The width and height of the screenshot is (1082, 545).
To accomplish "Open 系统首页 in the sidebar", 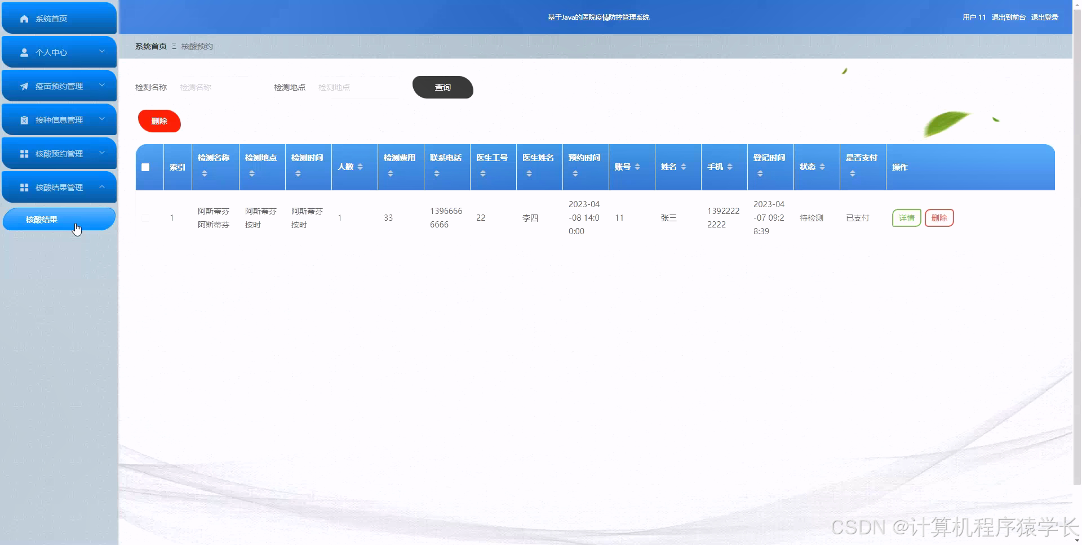I will 59,18.
